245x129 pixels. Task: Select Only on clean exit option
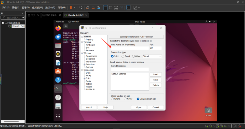[x=138, y=99]
